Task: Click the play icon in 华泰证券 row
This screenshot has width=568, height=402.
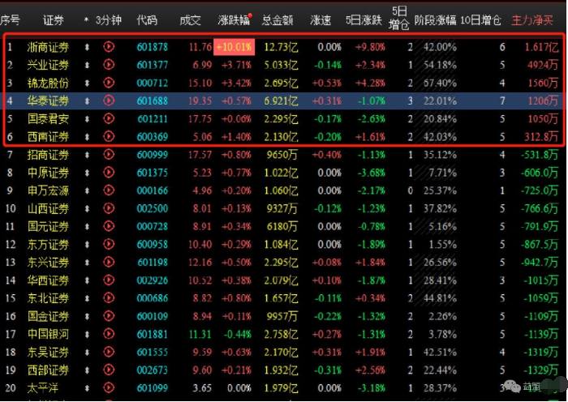Action: [109, 101]
